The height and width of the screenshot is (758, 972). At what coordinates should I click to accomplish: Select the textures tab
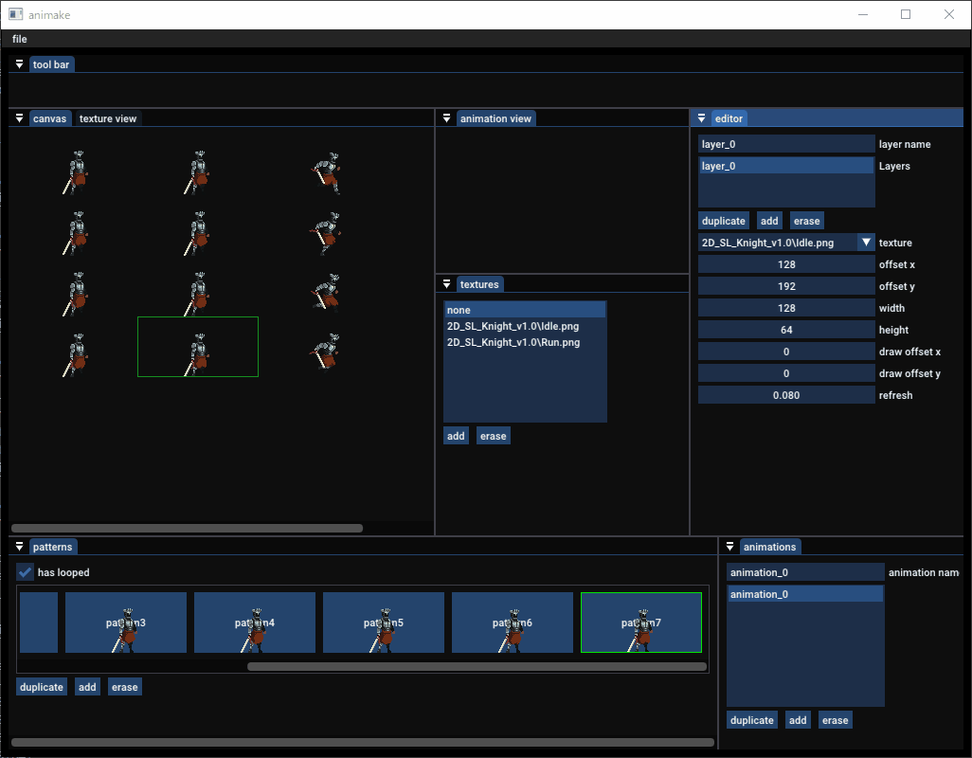point(479,284)
